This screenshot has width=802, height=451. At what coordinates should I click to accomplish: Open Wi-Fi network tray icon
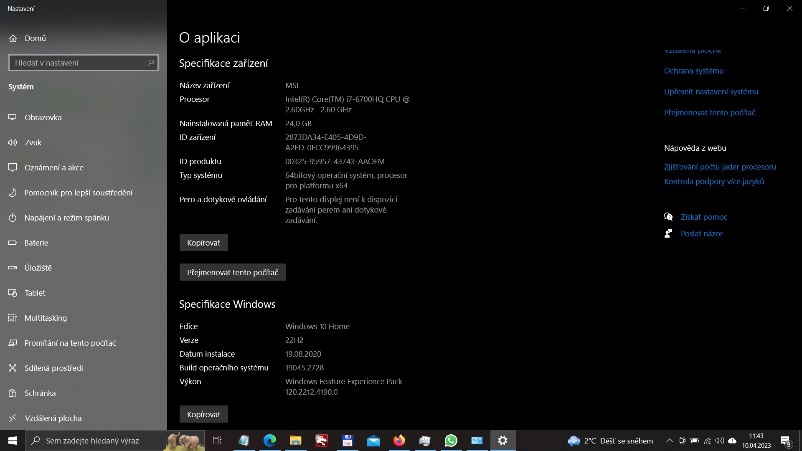[707, 441]
